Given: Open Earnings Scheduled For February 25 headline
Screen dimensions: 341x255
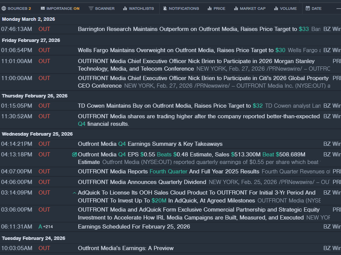Looking at the screenshot, I should (x=134, y=227).
